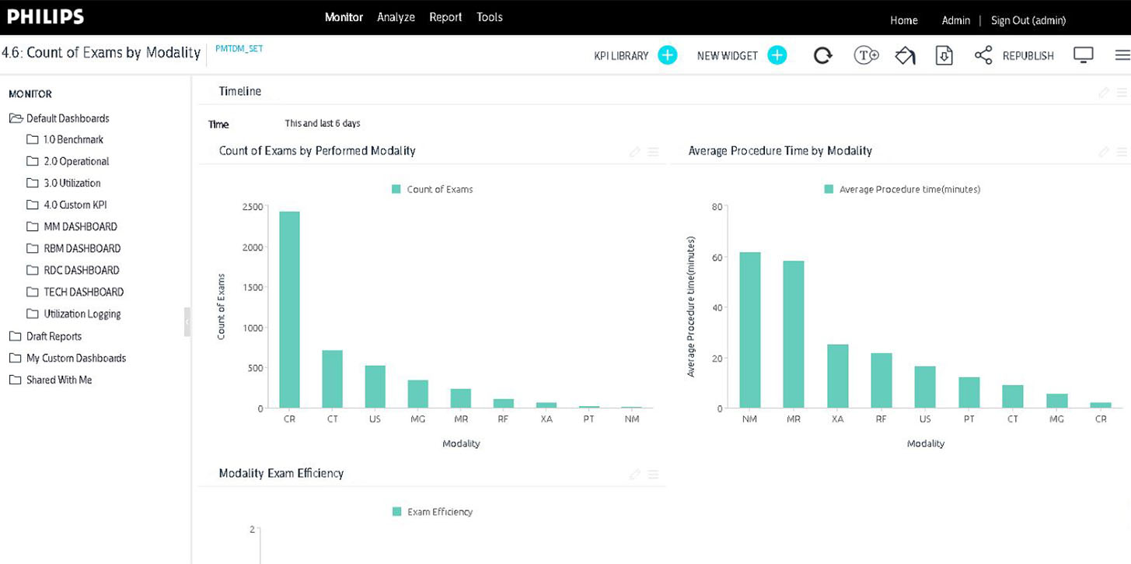The image size is (1131, 564).
Task: Collapse the Default Dashboards folder
Action: [x=16, y=117]
